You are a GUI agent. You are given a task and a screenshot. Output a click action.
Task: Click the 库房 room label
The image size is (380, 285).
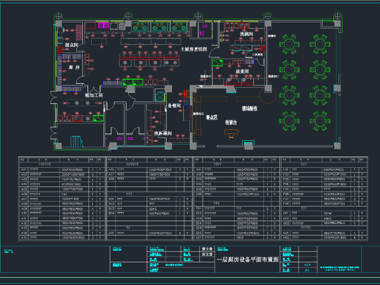point(74,67)
